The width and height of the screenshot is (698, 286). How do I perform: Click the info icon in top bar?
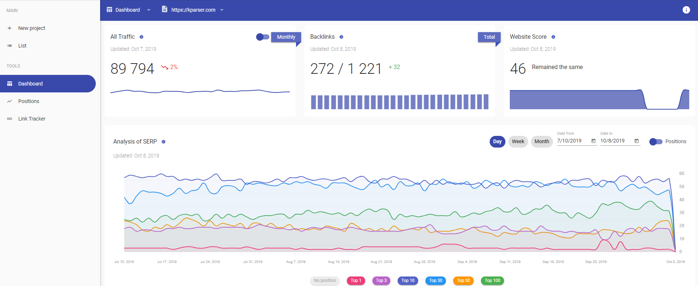[x=686, y=10]
